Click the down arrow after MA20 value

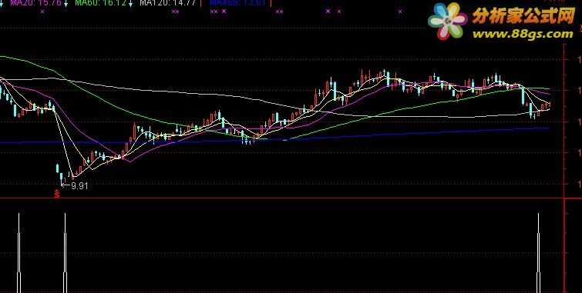[66, 3]
